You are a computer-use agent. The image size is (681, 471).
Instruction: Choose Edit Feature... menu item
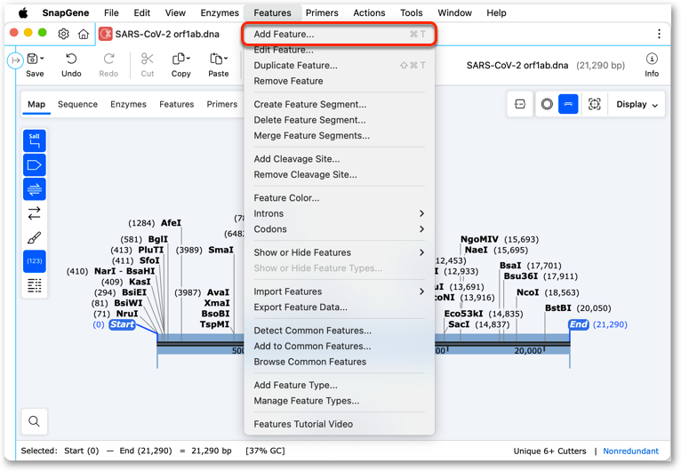click(340, 50)
